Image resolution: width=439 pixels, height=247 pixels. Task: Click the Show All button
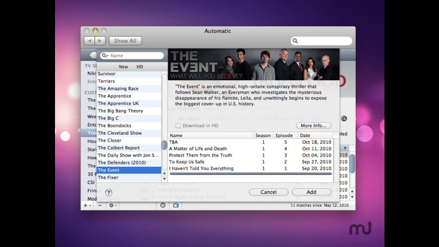(x=125, y=41)
